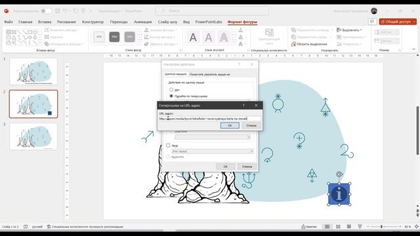Image resolution: width=420 pixels, height=236 pixels.
Task: Click the zoom slider handle
Action: [x=381, y=227]
